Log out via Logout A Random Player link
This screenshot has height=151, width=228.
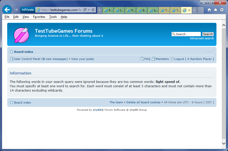194,59
